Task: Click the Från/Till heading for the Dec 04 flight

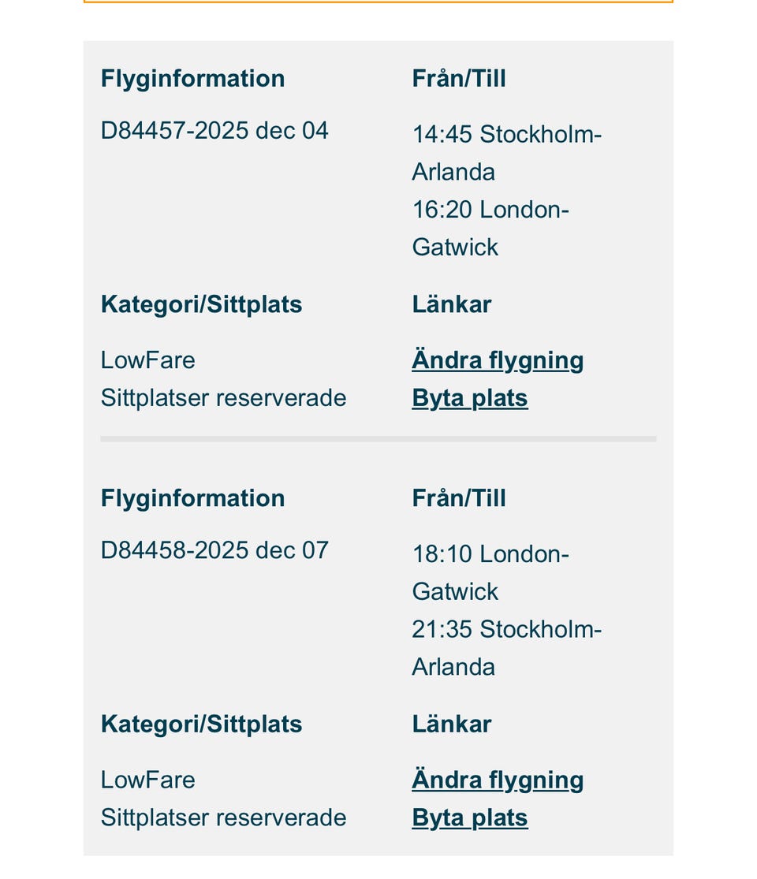Action: pos(459,79)
